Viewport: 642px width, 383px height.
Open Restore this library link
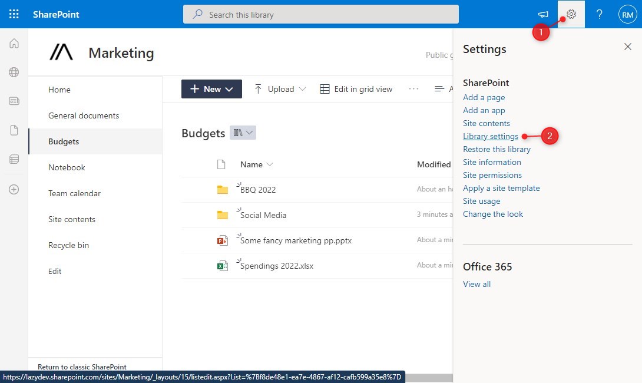497,149
